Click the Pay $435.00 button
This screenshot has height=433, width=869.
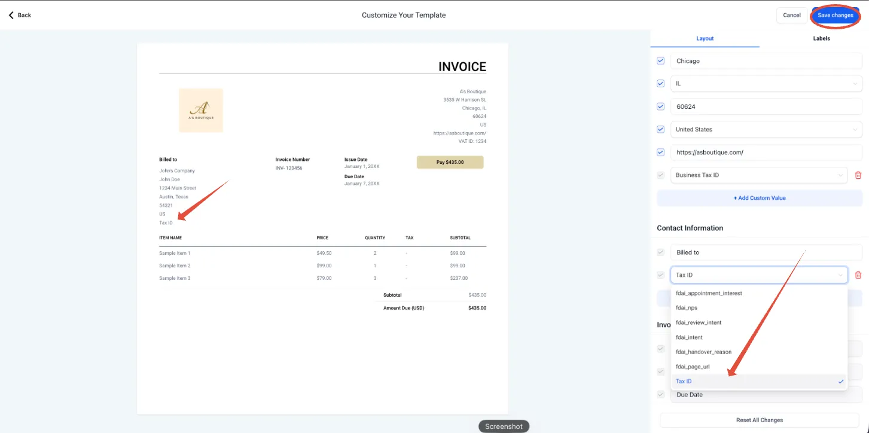450,162
